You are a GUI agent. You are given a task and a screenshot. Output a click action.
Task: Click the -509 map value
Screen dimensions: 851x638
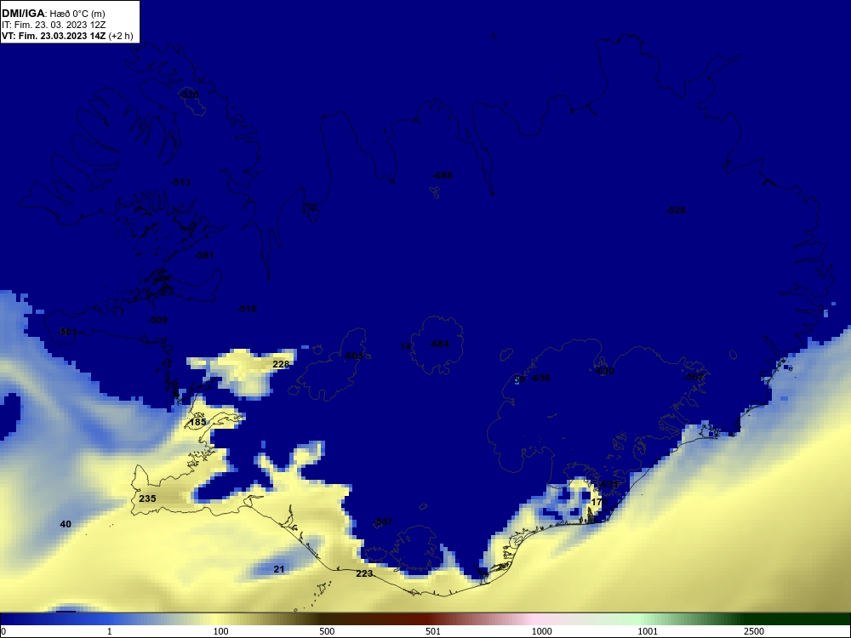tap(157, 320)
